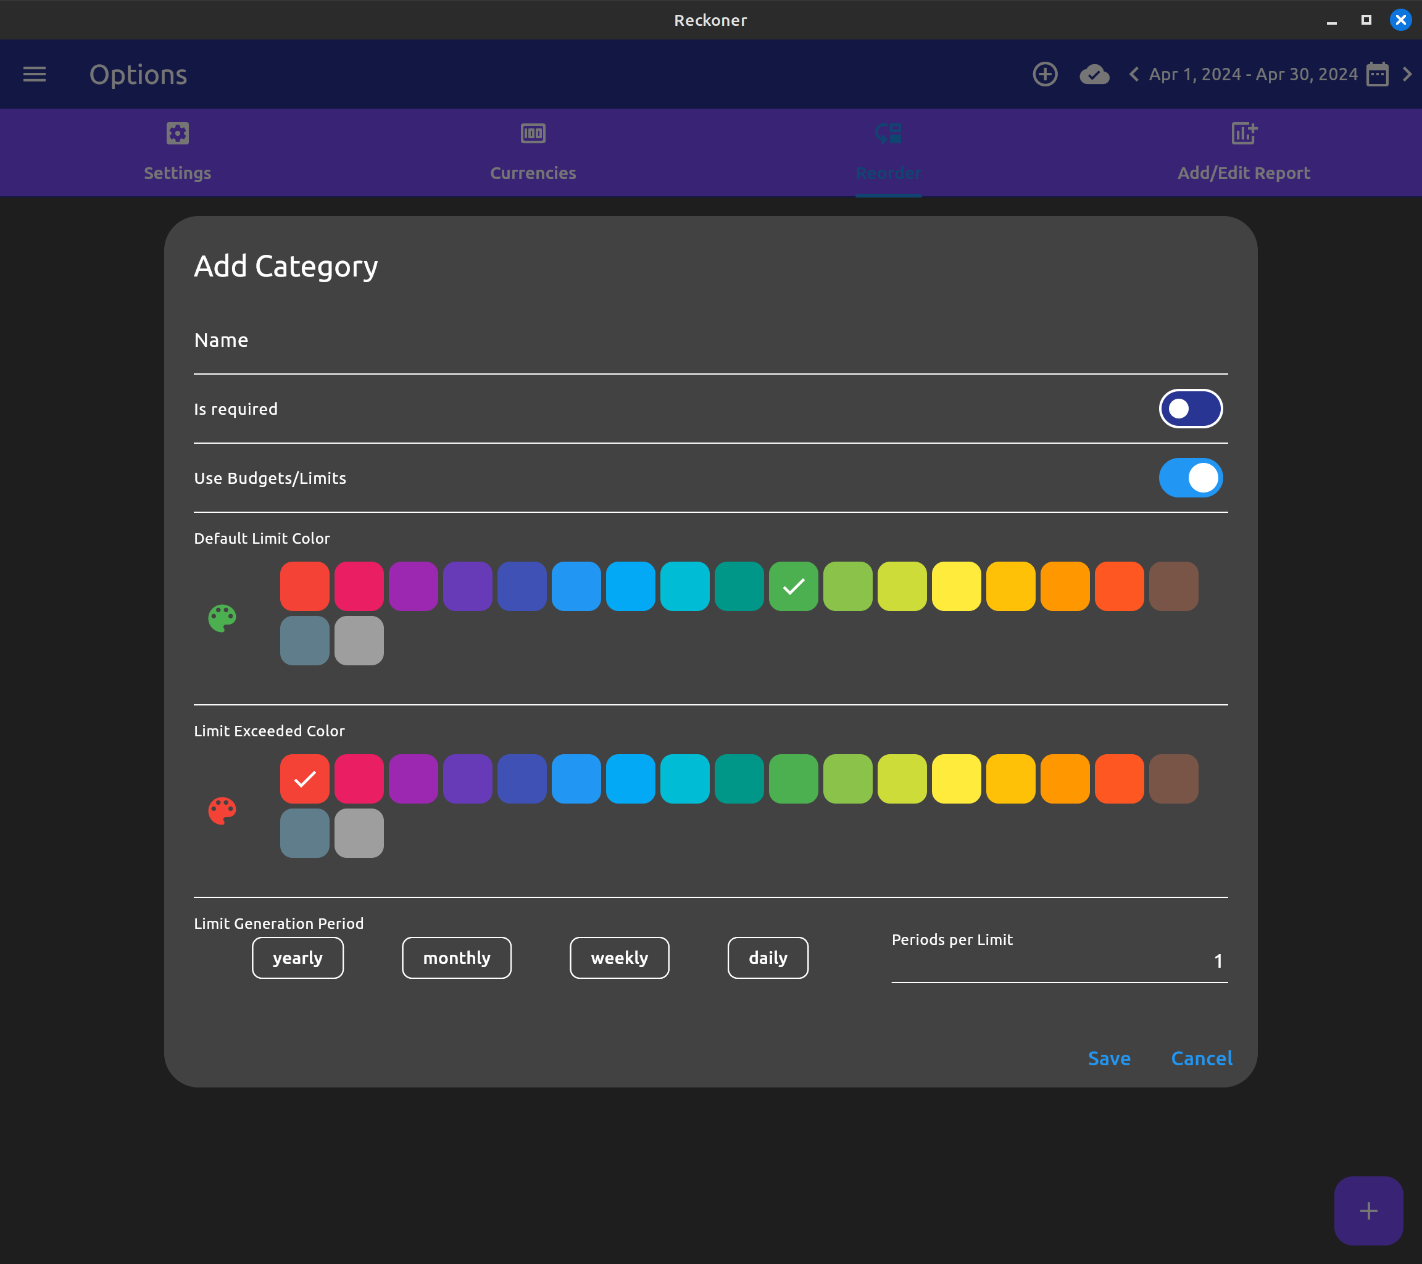This screenshot has height=1264, width=1422.
Task: Pick grey in Limit Exceeded Color
Action: [x=359, y=833]
